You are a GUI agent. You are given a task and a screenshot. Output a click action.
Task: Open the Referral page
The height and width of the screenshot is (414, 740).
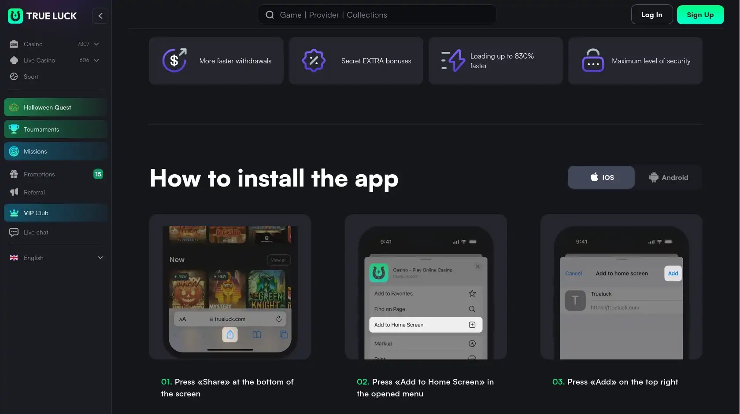tap(34, 192)
